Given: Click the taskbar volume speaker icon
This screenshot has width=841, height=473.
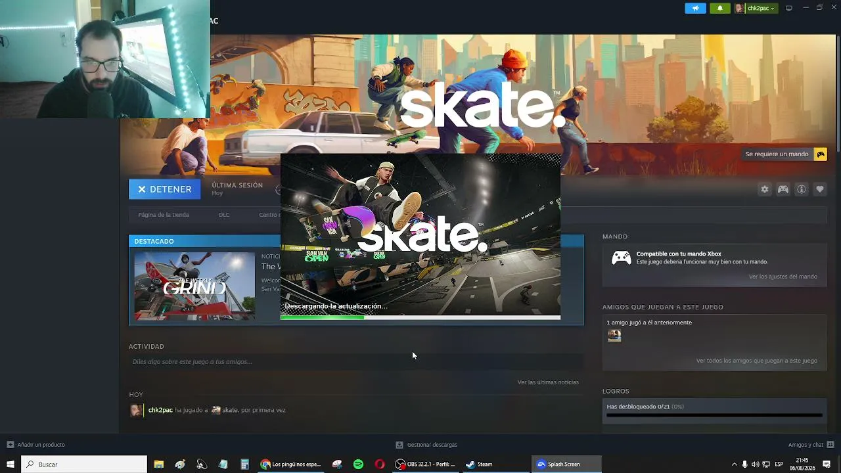Looking at the screenshot, I should [755, 464].
